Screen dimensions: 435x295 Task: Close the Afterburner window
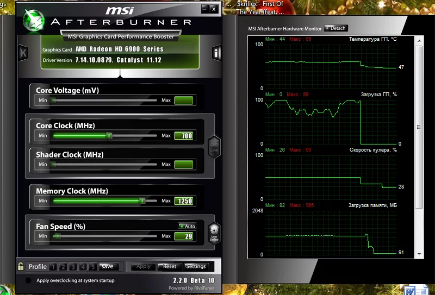(214, 9)
